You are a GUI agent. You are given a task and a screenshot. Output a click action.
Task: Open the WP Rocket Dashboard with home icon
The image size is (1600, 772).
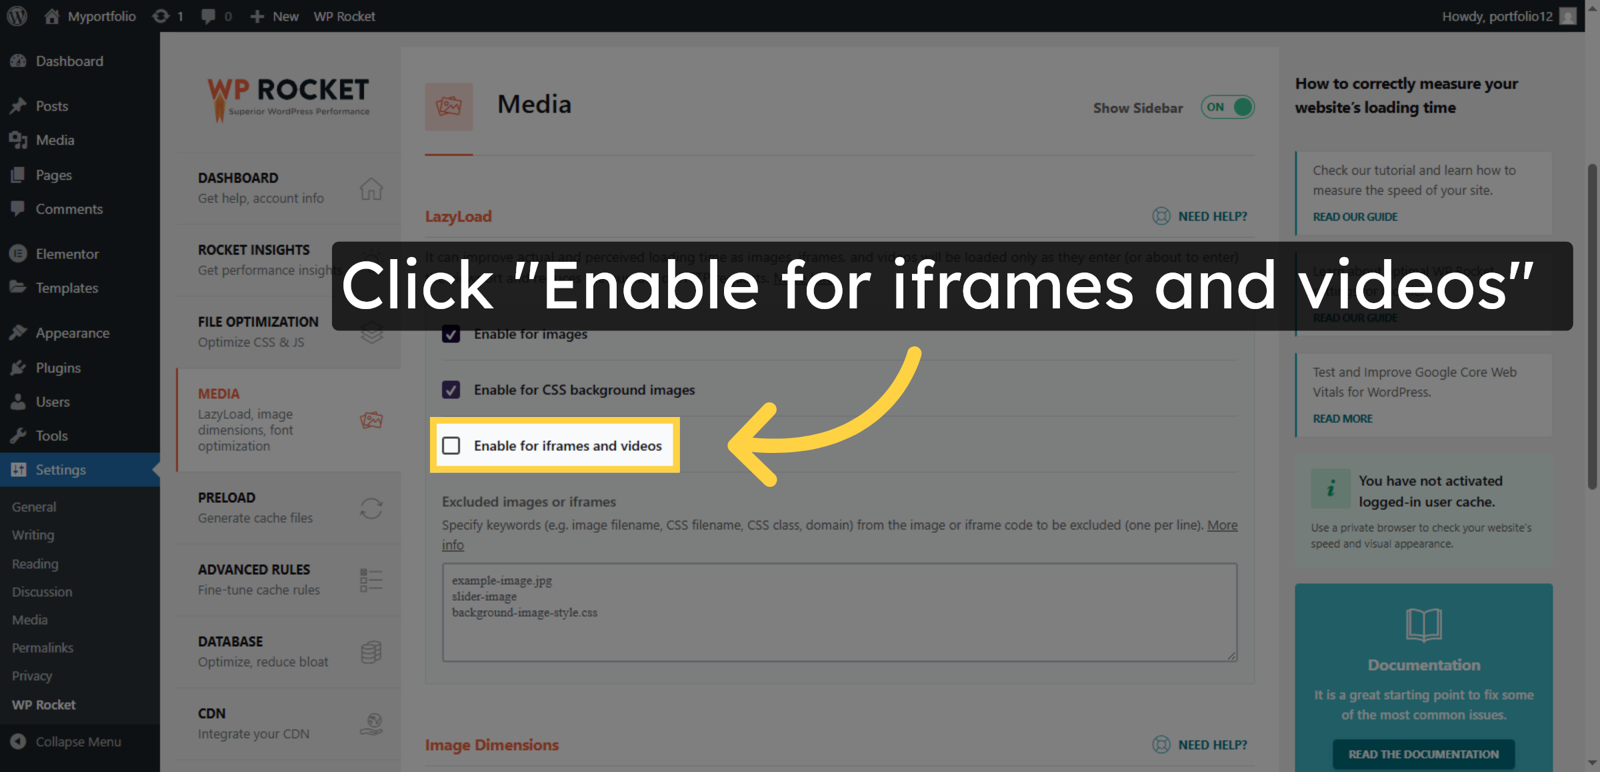click(371, 189)
